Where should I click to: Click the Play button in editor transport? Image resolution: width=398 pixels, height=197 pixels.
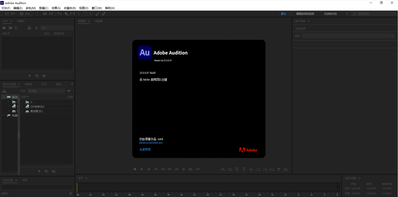pos(142,169)
